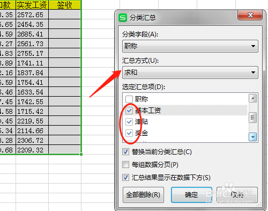Toggle 汇总结果显示在数据下方 checkbox

125,178
